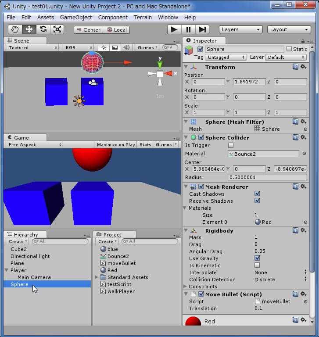Toggle scene lighting sun icon
Image resolution: width=319 pixels, height=337 pixels.
click(104, 48)
